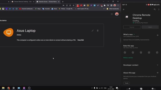Toggle Chrome side panel icon

click(x=111, y=5)
